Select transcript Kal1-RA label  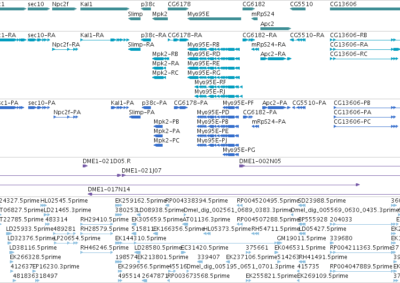click(92, 35)
